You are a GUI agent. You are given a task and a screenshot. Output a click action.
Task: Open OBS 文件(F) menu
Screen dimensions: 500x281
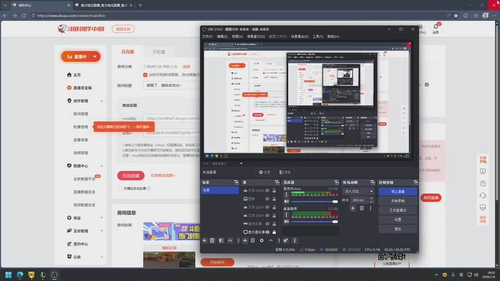(207, 37)
